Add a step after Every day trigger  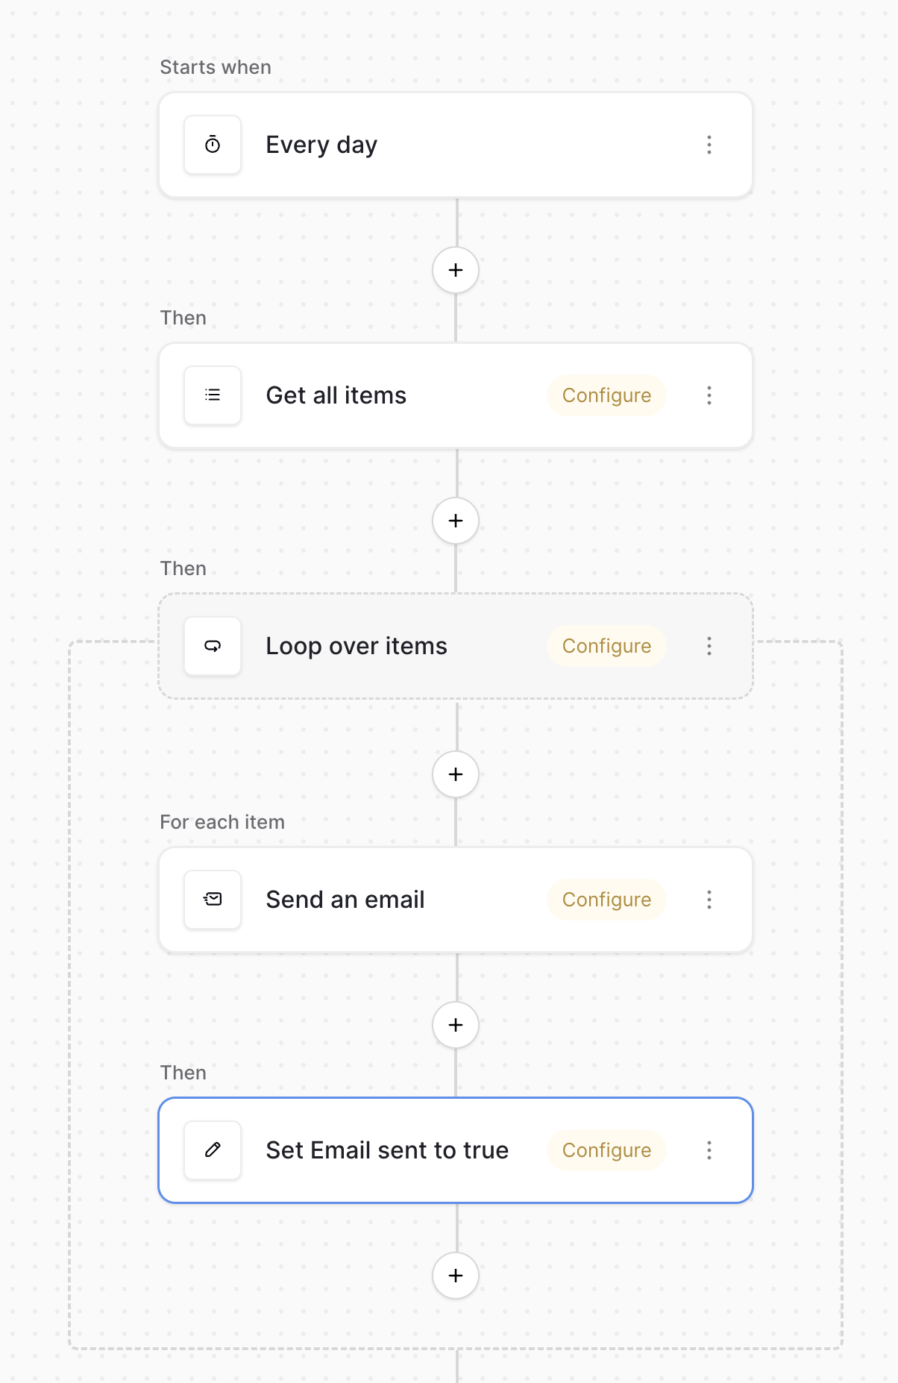click(456, 270)
